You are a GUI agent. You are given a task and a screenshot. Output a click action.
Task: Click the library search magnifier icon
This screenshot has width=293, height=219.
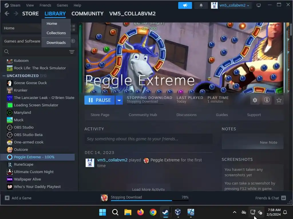tap(7, 52)
